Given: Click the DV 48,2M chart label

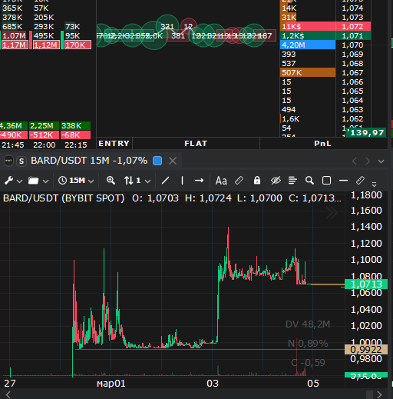Looking at the screenshot, I should click(x=308, y=324).
